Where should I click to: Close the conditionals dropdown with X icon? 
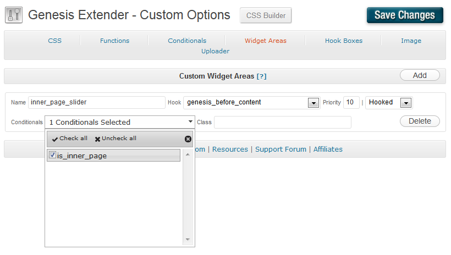click(x=188, y=139)
